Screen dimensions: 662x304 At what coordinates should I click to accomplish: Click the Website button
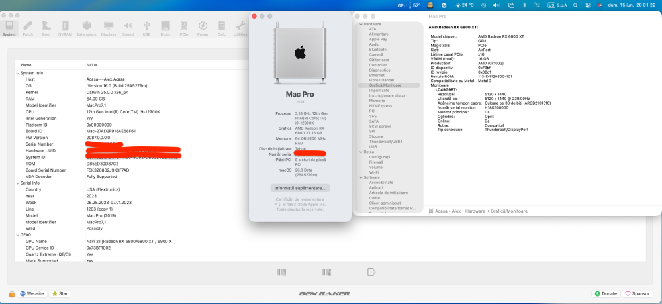pos(32,293)
